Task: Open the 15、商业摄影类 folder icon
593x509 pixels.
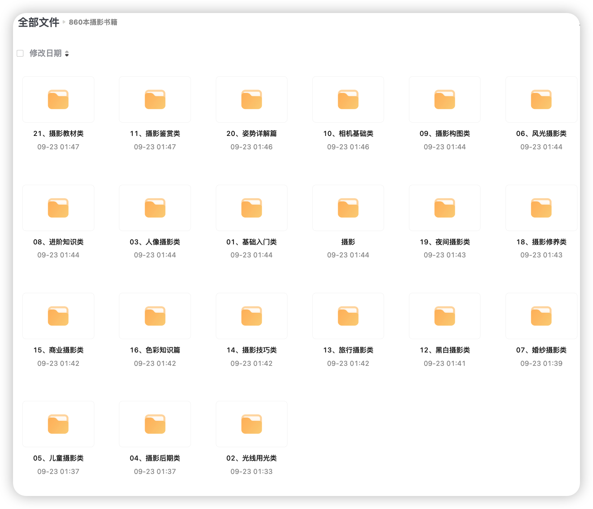Action: coord(58,316)
